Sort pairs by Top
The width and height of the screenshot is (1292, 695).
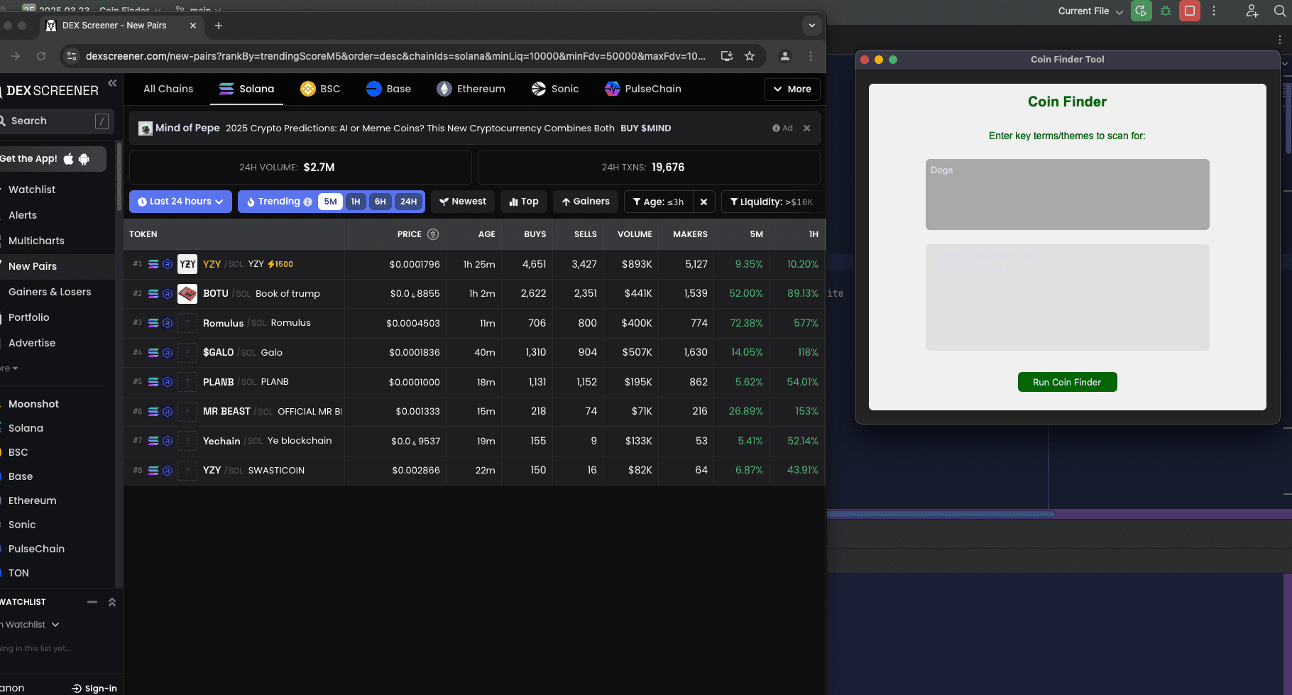(x=524, y=202)
